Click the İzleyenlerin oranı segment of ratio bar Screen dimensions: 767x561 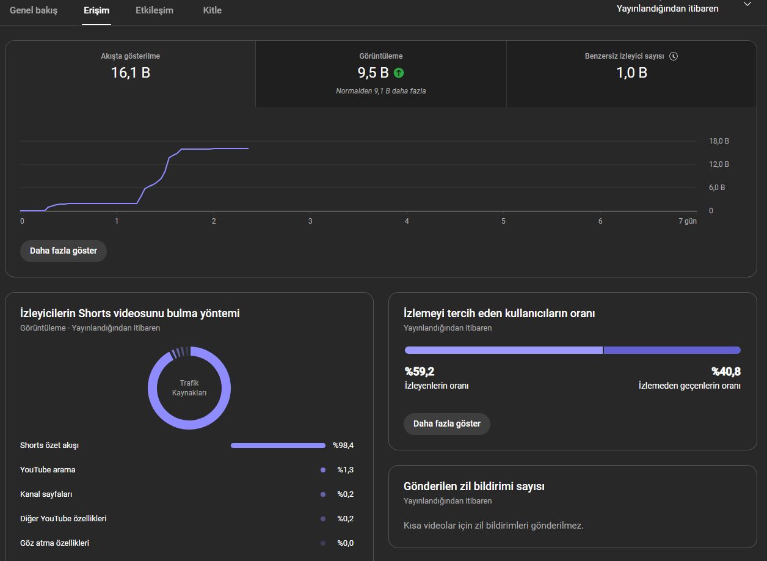[x=504, y=350]
